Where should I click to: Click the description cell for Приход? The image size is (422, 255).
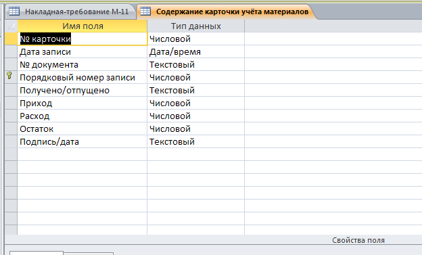click(x=333, y=103)
